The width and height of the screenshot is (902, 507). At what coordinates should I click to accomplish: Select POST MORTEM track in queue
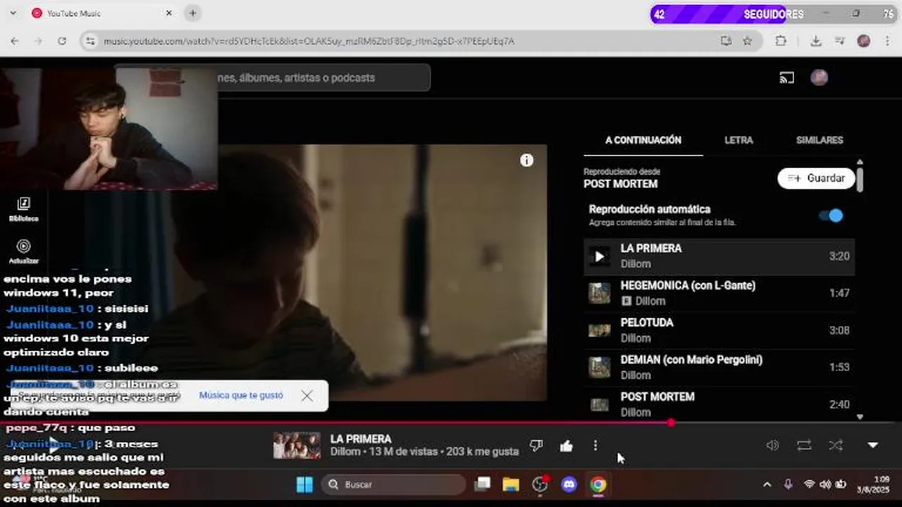click(719, 404)
